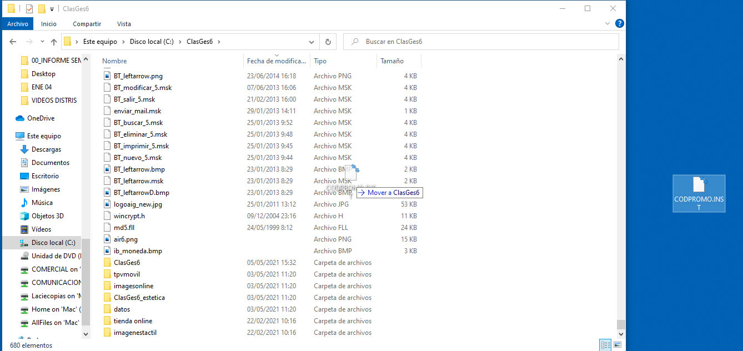Sort files by the Nombre column header

pyautogui.click(x=115, y=61)
